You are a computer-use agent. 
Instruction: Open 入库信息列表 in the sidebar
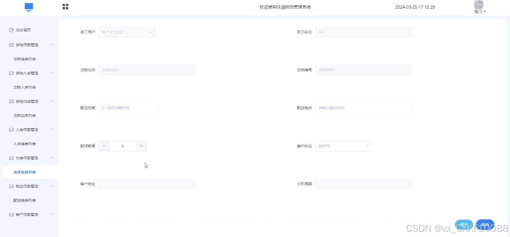[x=24, y=144]
